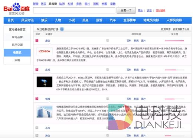The image size is (193, 138).
Task: Click the 帮助 link beside search button
Action: (x=140, y=10)
